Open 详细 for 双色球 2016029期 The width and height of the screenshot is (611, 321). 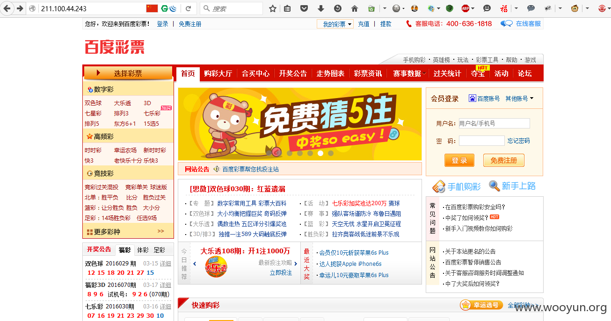pyautogui.click(x=166, y=264)
